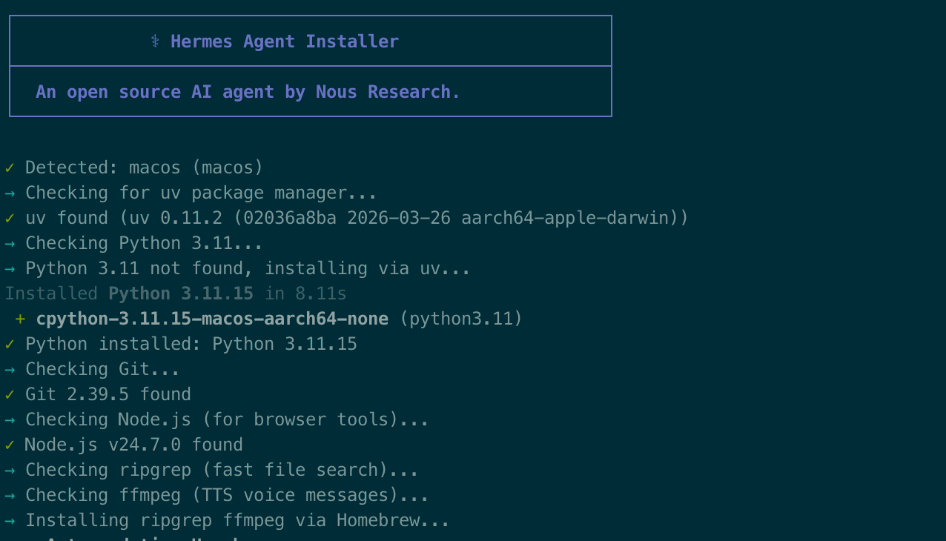Click the arrow before "Checking for uv package manager"

[x=10, y=193]
